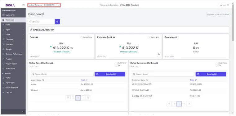The height and width of the screenshot is (116, 236).
Task: Toggle Tax checkbox in Sales Customer Ranking
Action: click(217, 65)
